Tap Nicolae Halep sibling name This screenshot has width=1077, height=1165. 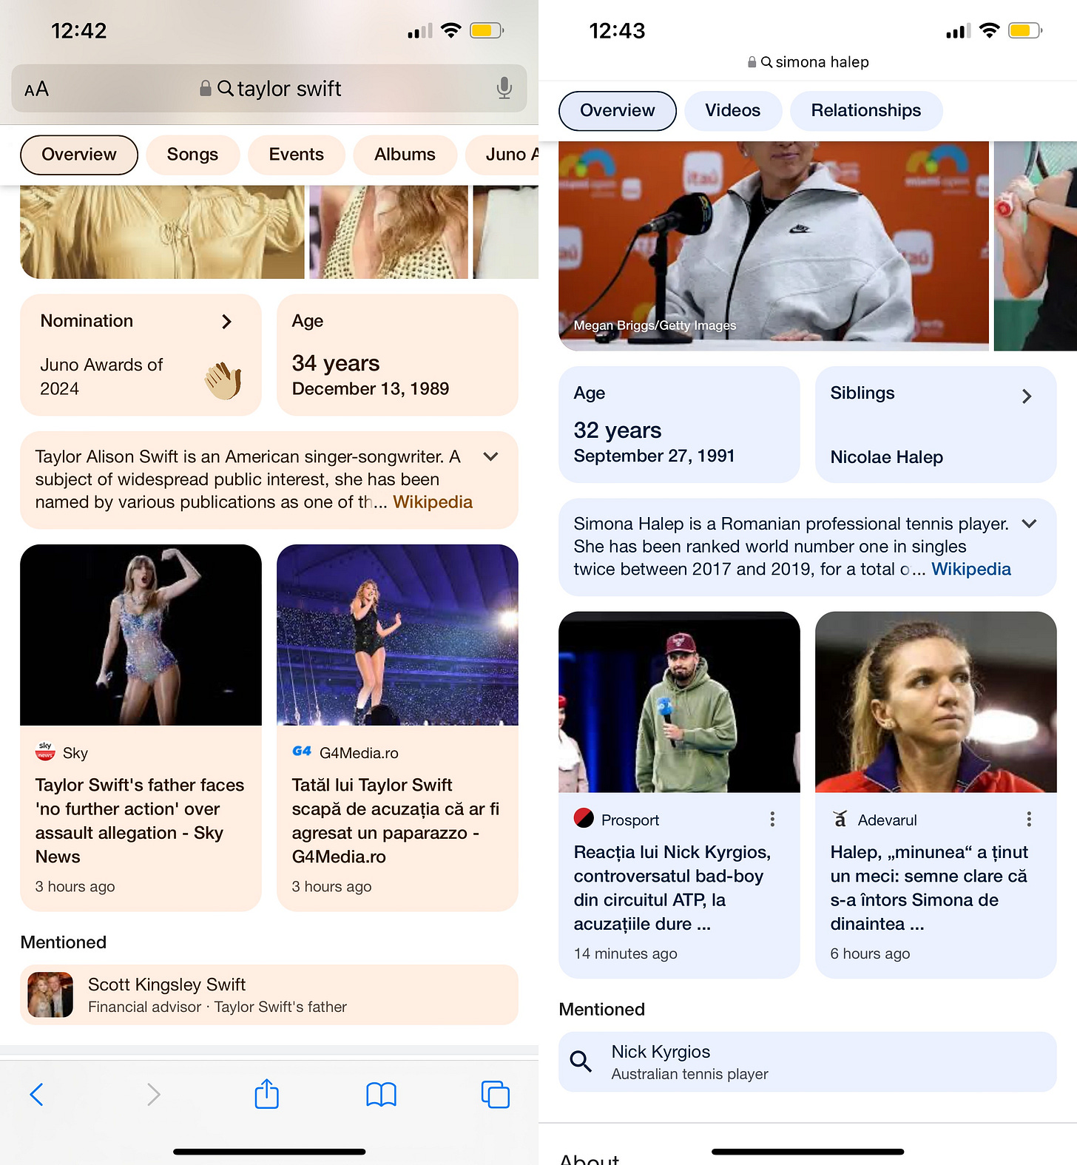point(886,457)
